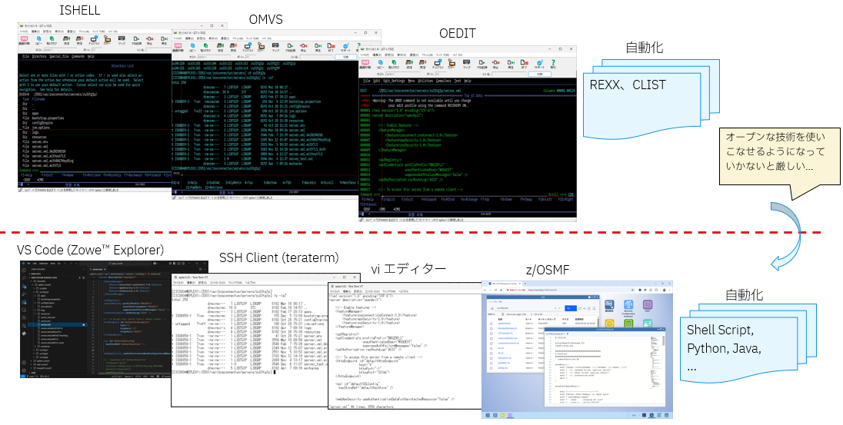Click Command ===> input field in ISHELL
This screenshot has width=843, height=425.
(x=105, y=171)
